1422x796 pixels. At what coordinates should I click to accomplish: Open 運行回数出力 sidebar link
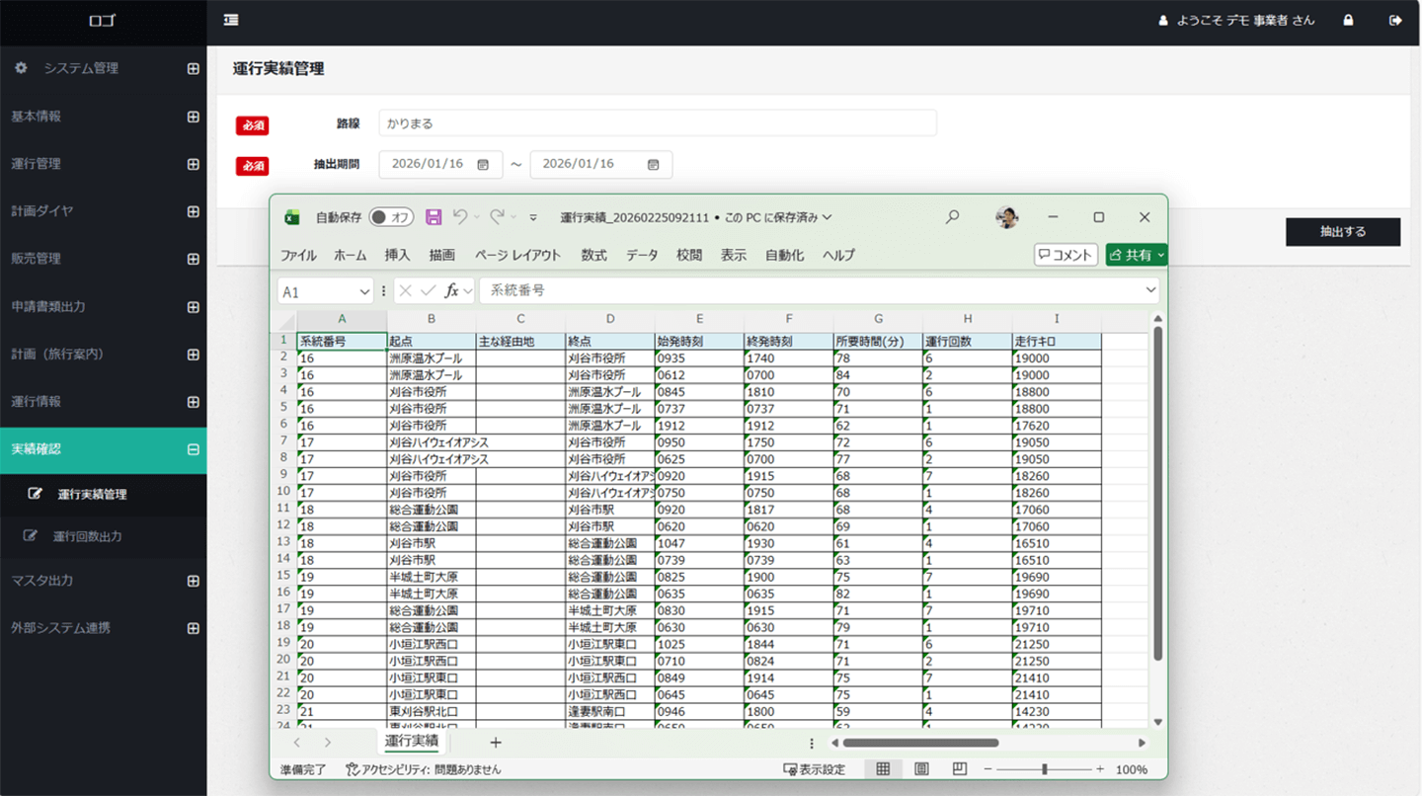tap(87, 536)
